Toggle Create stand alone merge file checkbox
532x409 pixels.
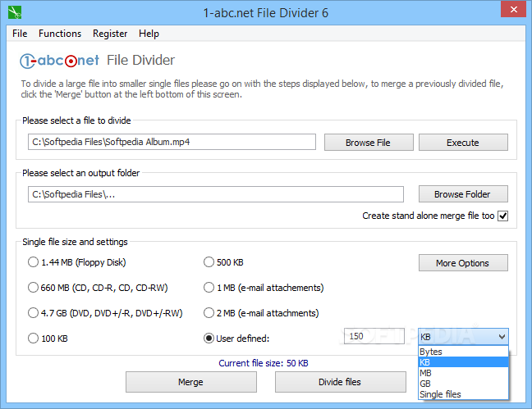pyautogui.click(x=502, y=216)
